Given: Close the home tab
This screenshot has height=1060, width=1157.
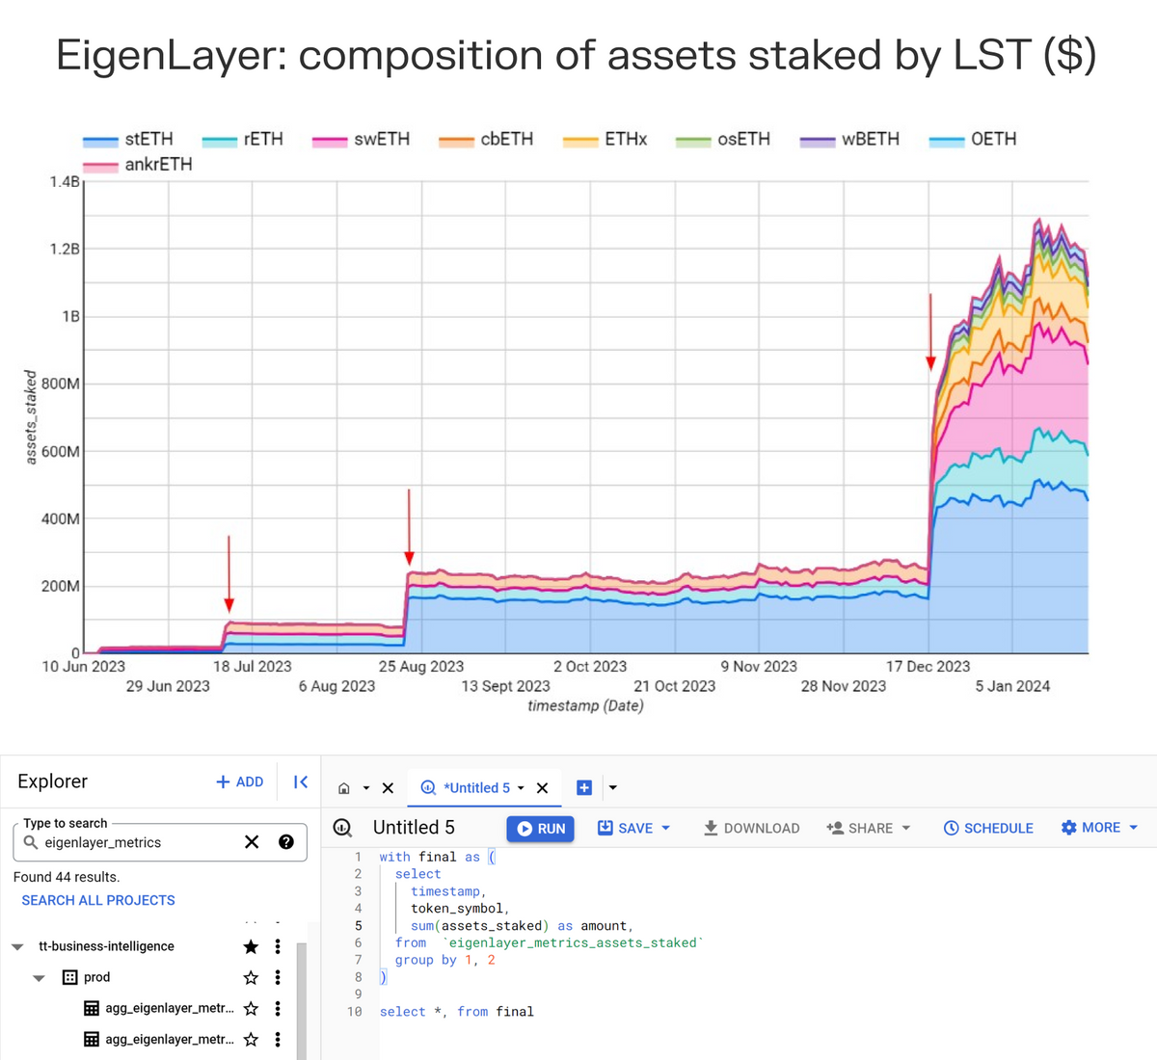Looking at the screenshot, I should coord(388,788).
